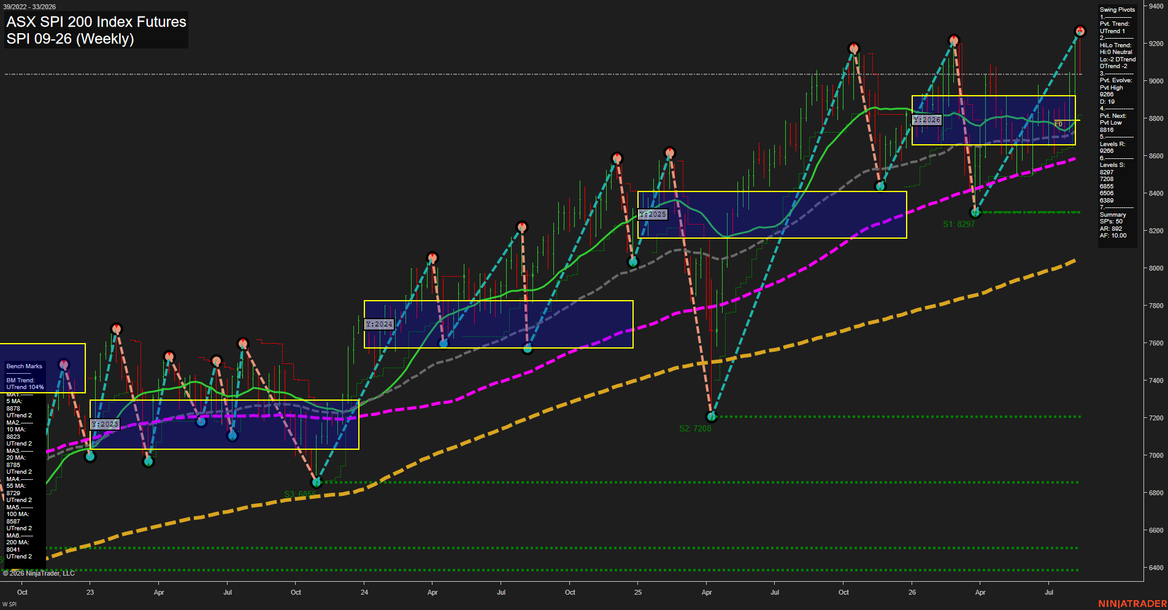Click the UTrend 104% benchmark value
Viewport: 1168px width, 610px height.
(25, 387)
